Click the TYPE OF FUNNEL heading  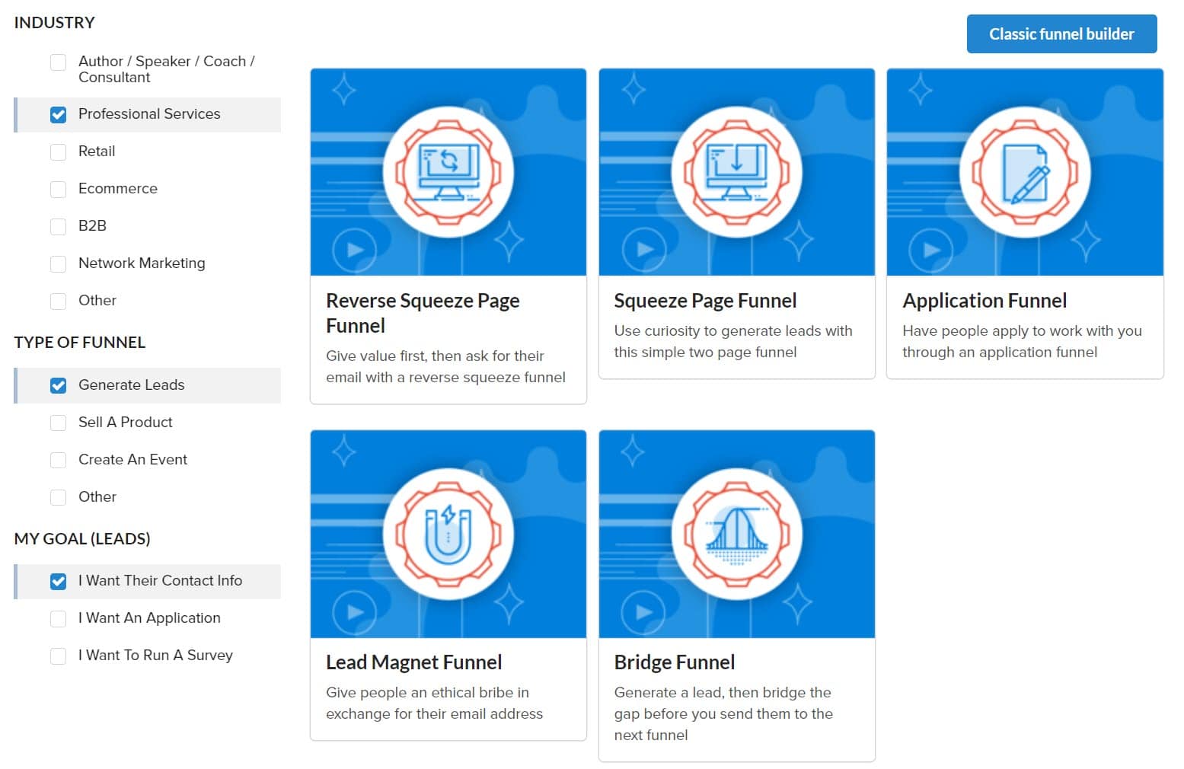(79, 343)
